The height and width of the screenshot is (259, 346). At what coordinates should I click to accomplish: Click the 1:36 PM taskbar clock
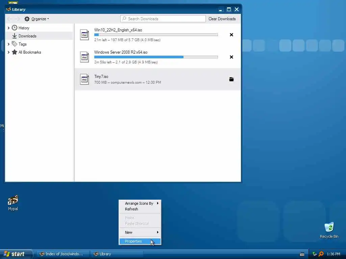tap(333, 254)
